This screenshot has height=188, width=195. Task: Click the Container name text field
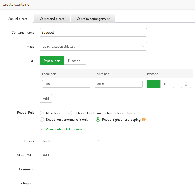pos(93,32)
